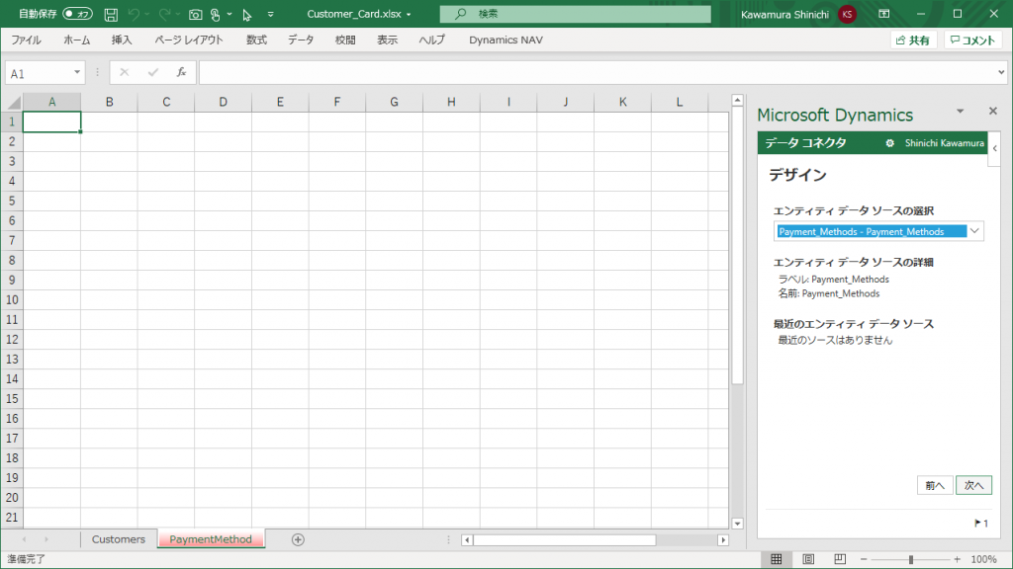
Task: Expand the formula bar with chevron
Action: point(1001,73)
